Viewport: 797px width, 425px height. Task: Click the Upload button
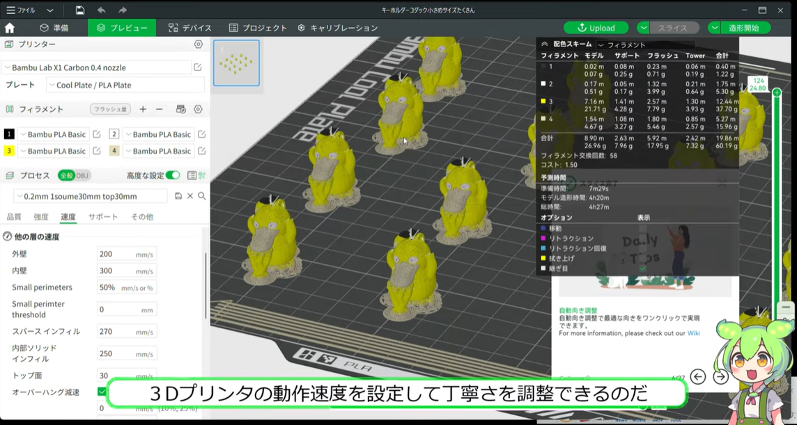pos(596,28)
